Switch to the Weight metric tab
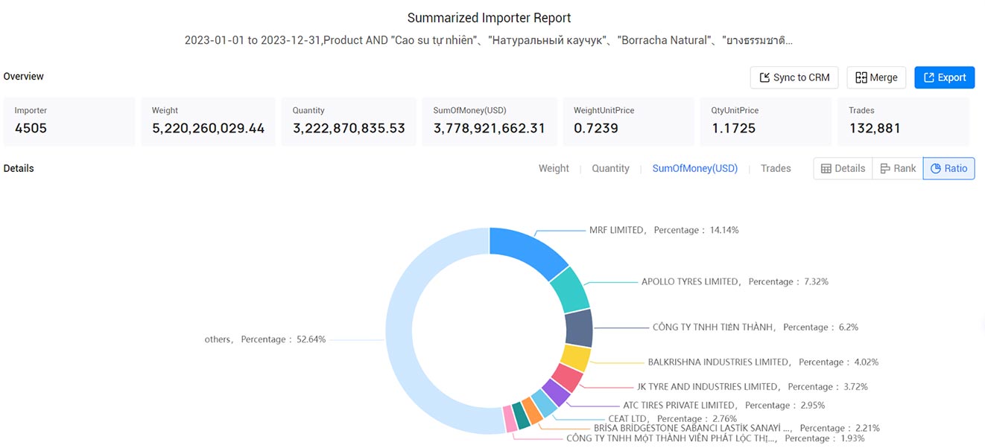The image size is (985, 448). click(554, 168)
